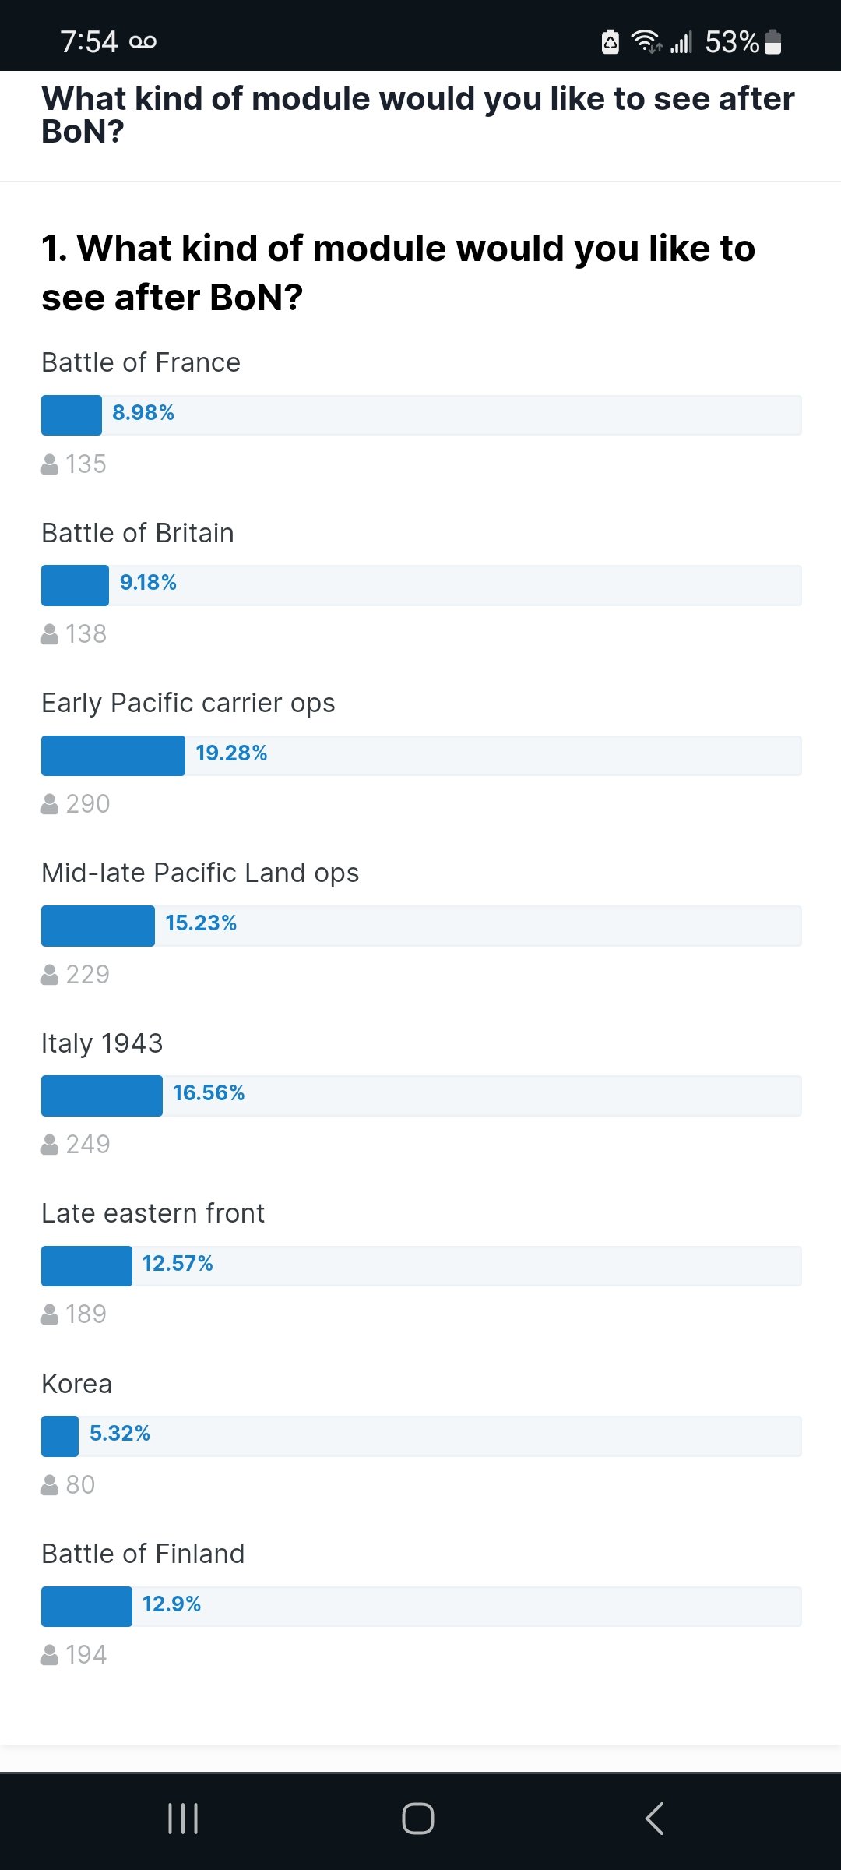Tap the Early Pacific carrier ops progress bar

420,756
